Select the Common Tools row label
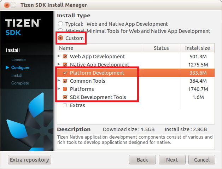Viewport: 222px width, 169px height. (88, 81)
